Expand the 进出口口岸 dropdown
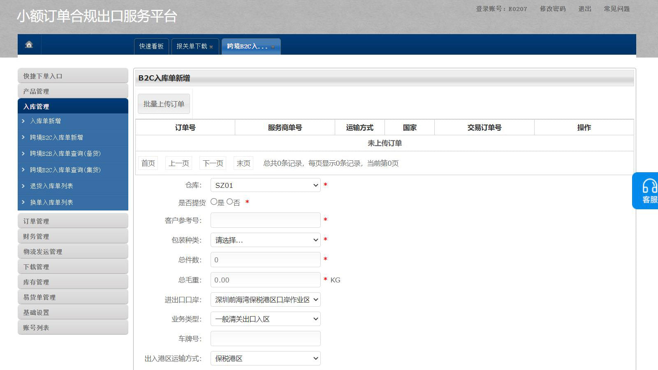The width and height of the screenshot is (658, 370). click(265, 300)
